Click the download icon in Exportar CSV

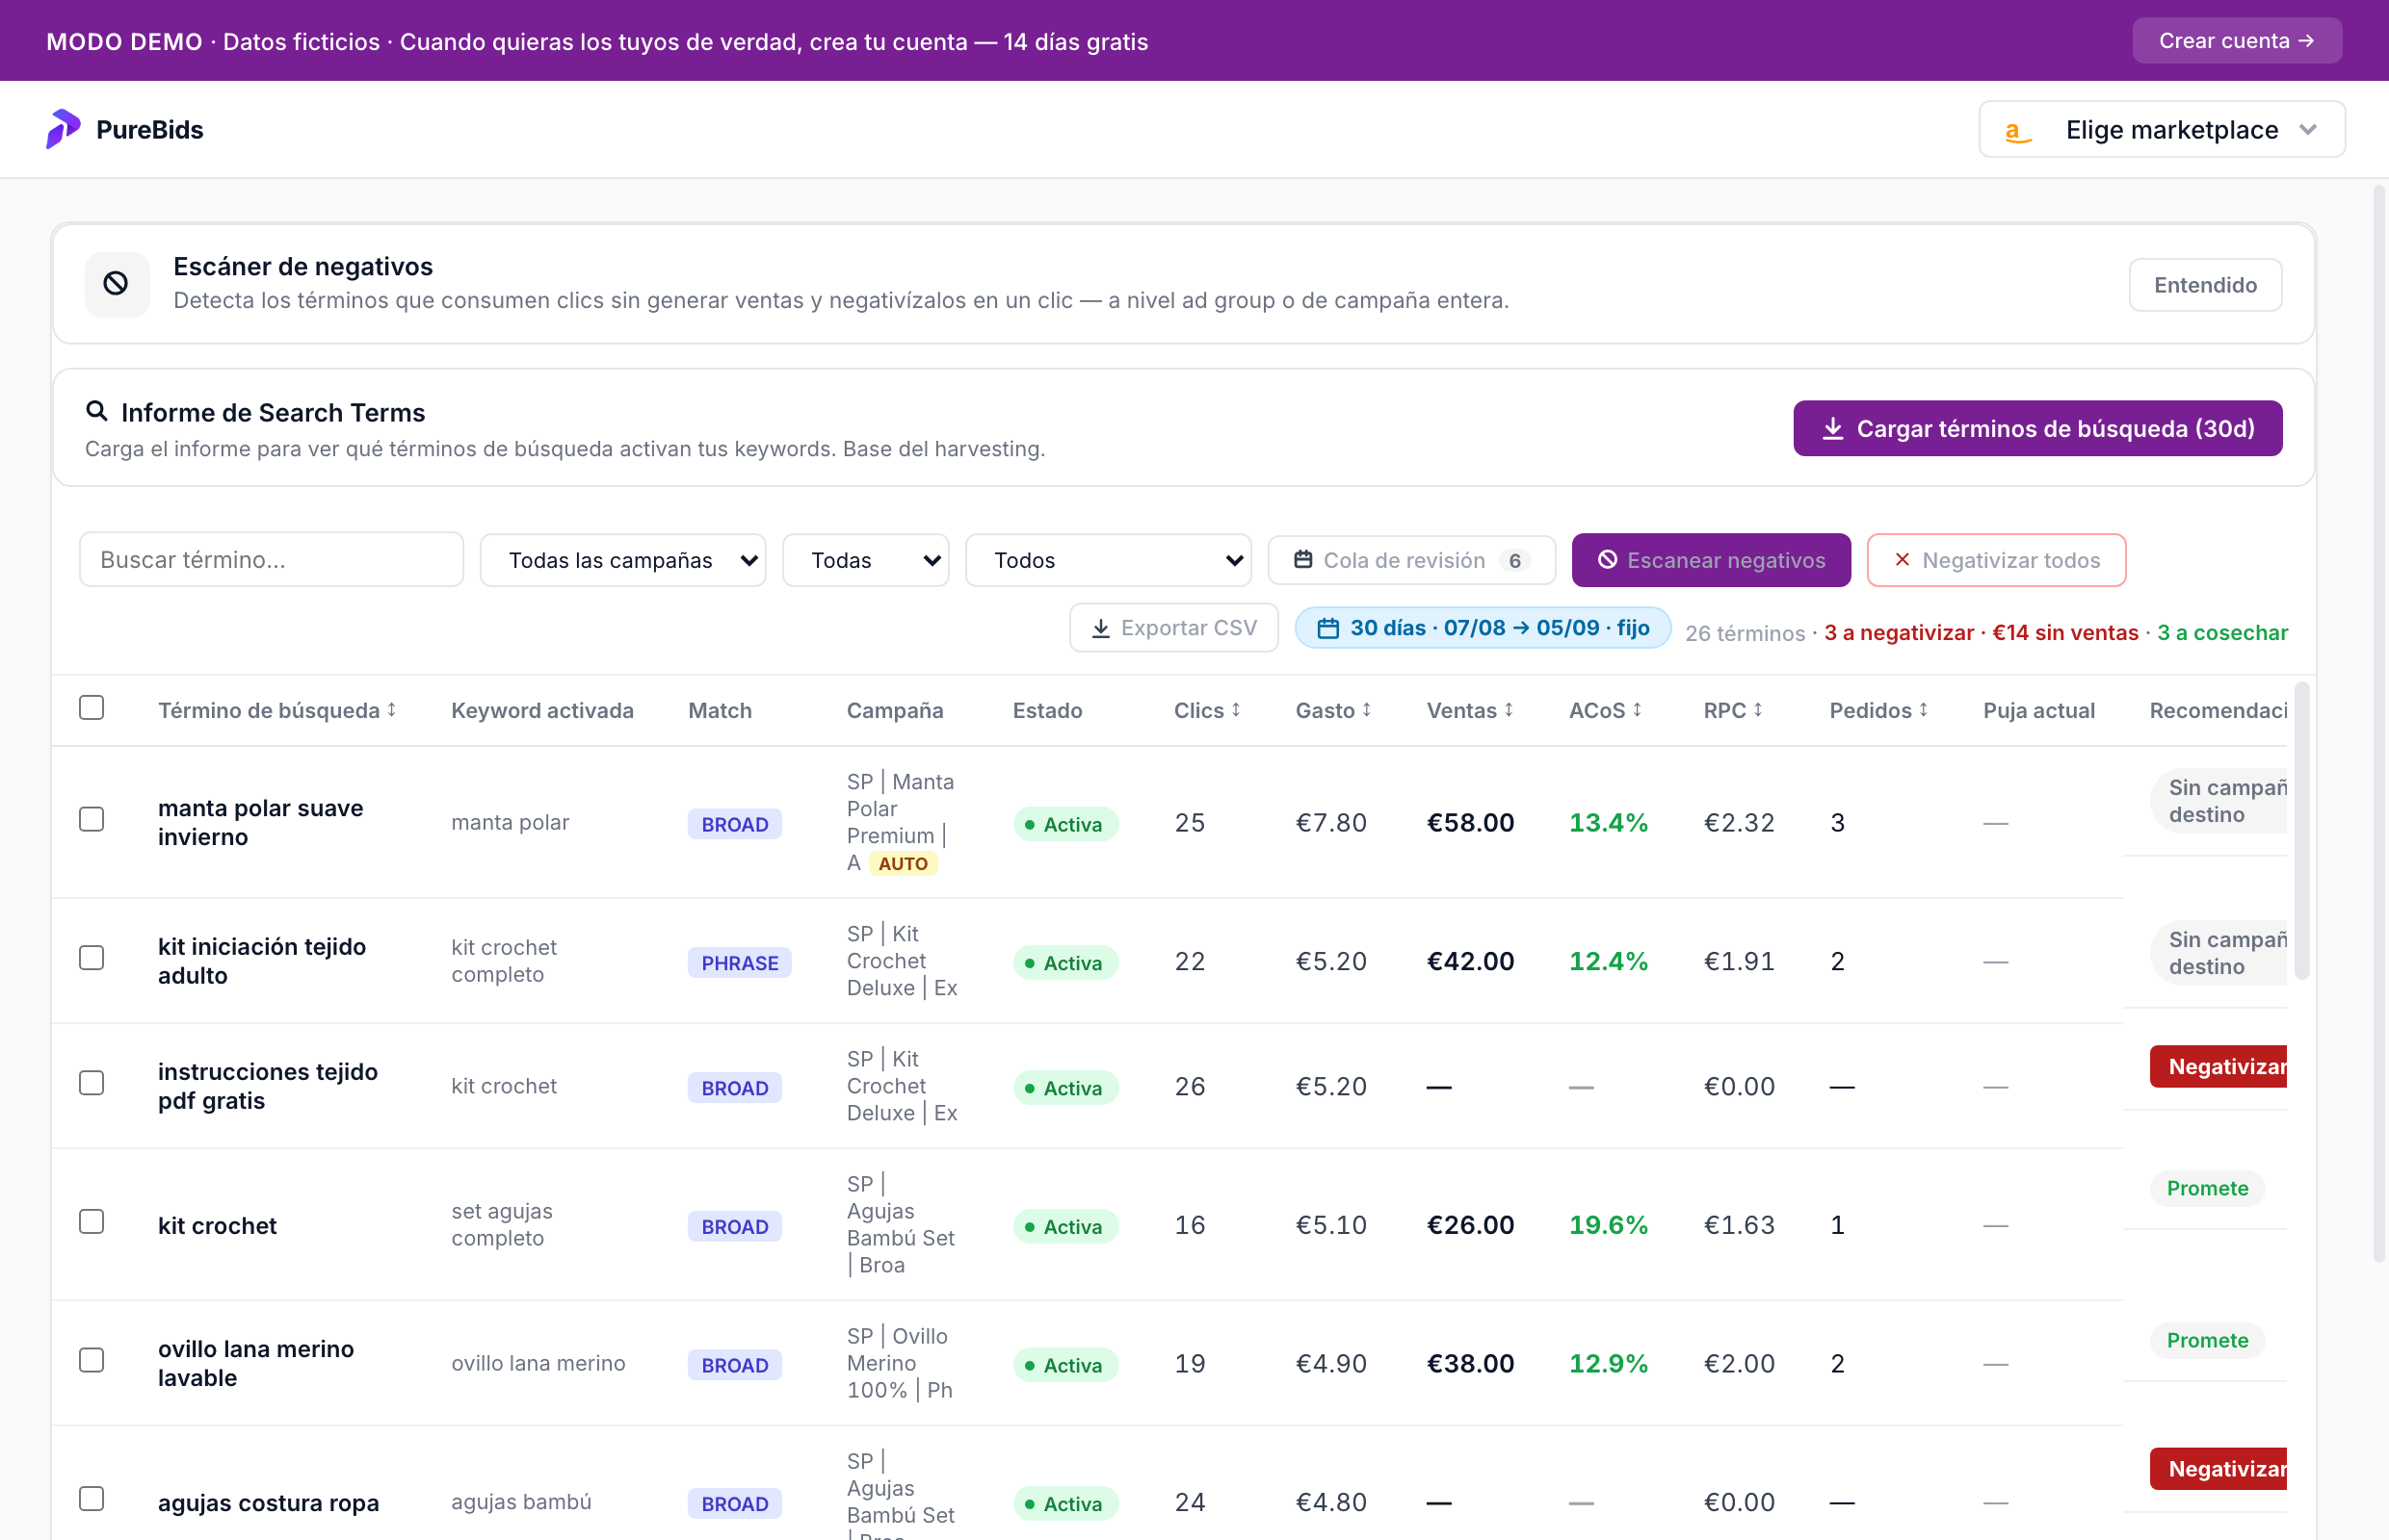pos(1101,628)
